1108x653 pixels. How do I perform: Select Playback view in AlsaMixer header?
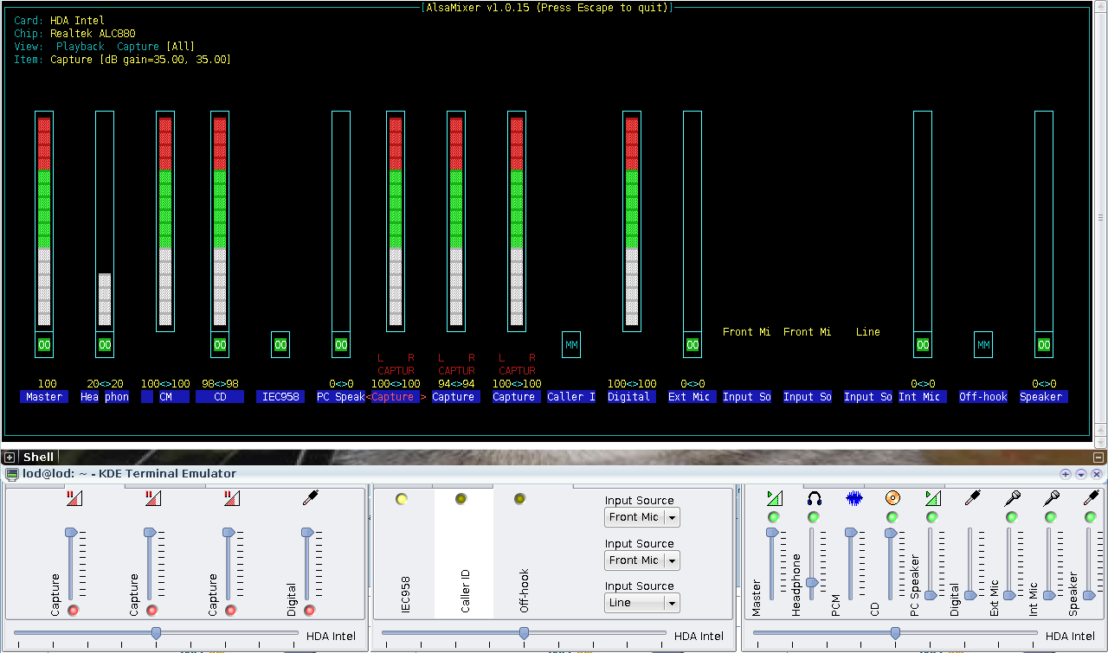point(80,47)
